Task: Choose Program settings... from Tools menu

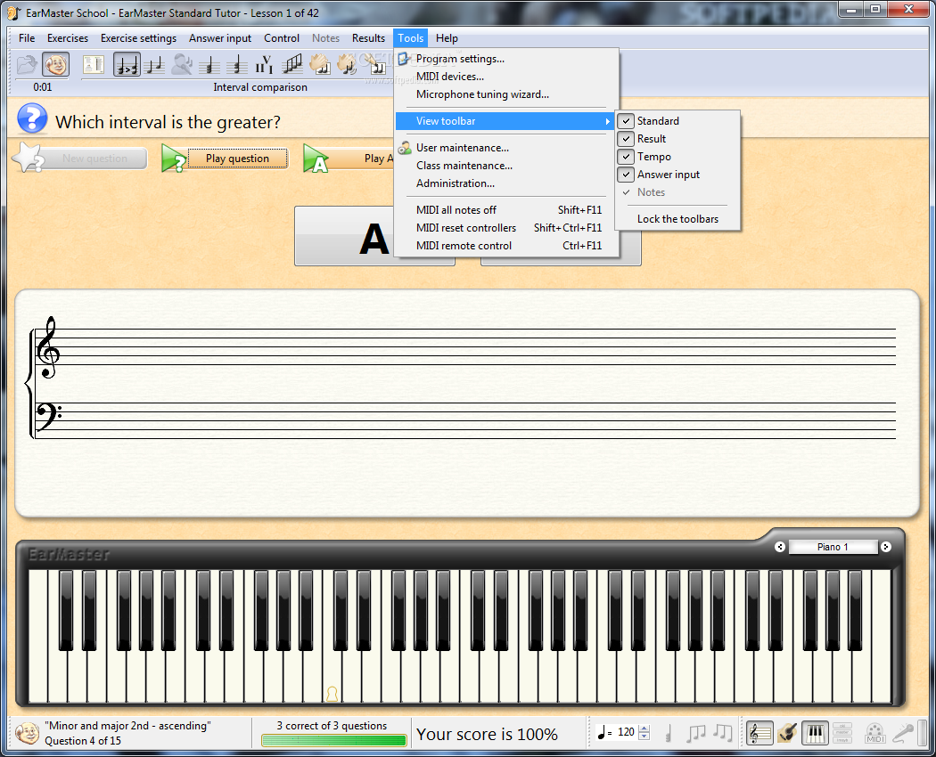Action: pos(506,59)
